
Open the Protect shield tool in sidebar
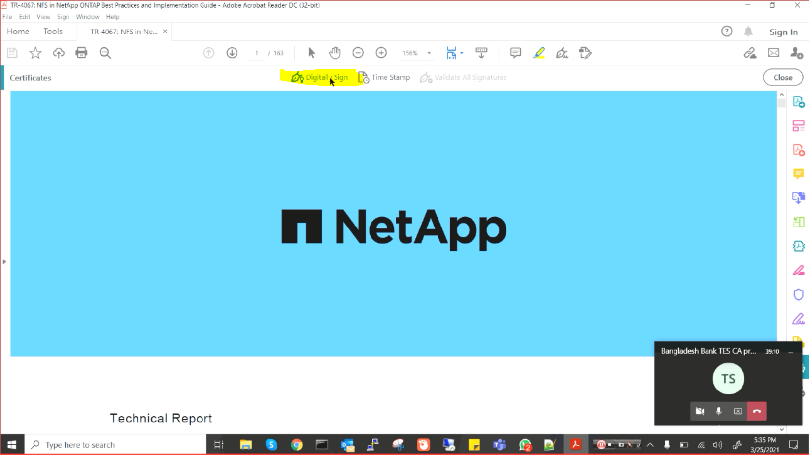799,294
